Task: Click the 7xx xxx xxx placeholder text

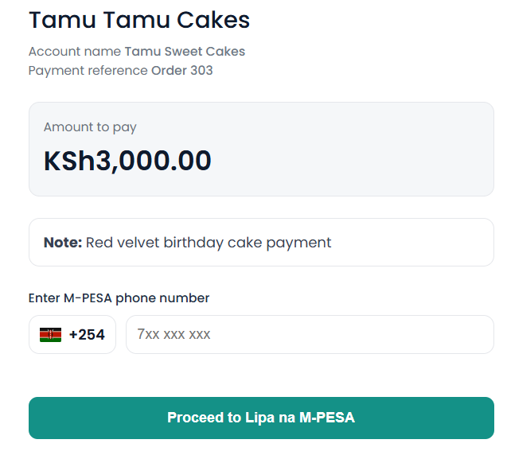Action: pyautogui.click(x=174, y=335)
